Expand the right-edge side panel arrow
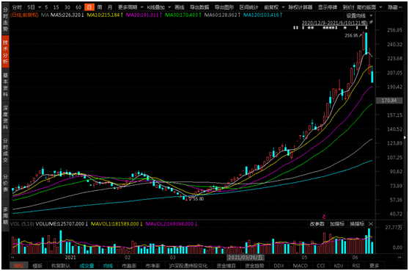The image size is (409, 271). click(405, 137)
